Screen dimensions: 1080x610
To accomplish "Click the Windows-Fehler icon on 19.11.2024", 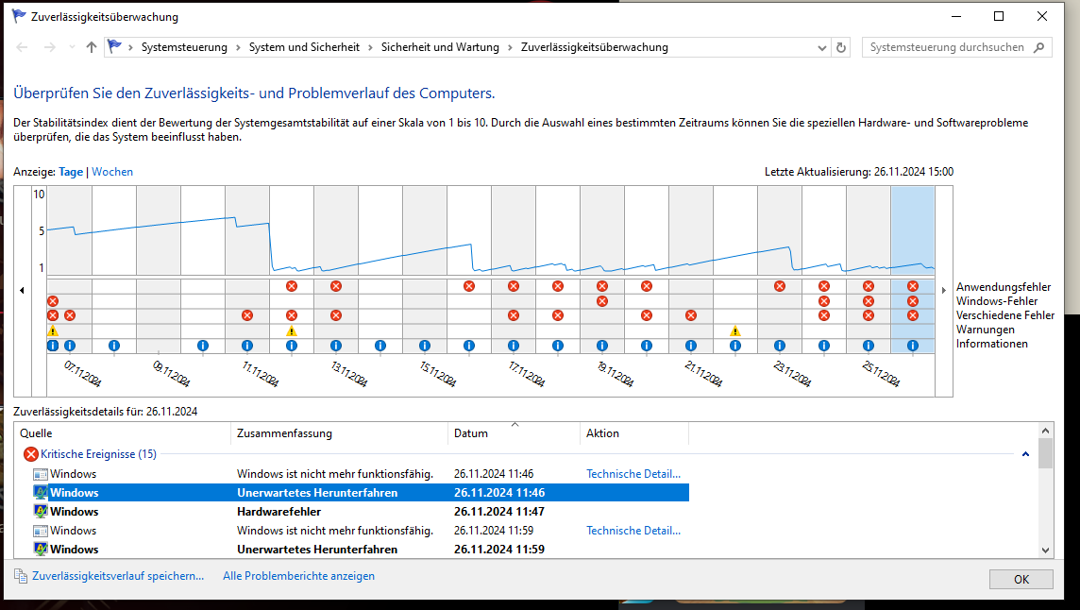I will click(602, 300).
